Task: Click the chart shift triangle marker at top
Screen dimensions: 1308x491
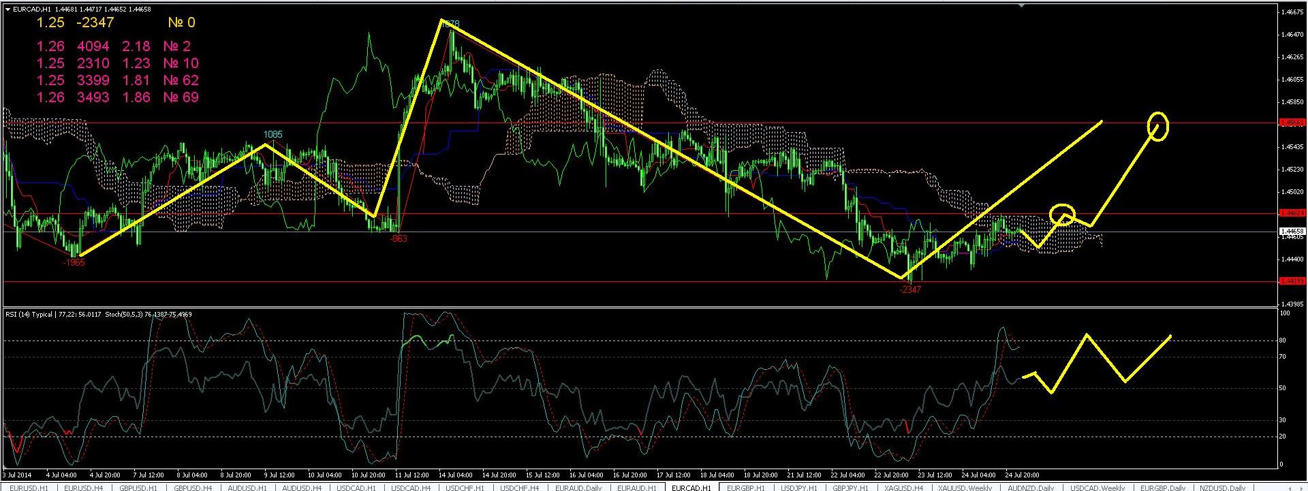Action: click(1021, 5)
